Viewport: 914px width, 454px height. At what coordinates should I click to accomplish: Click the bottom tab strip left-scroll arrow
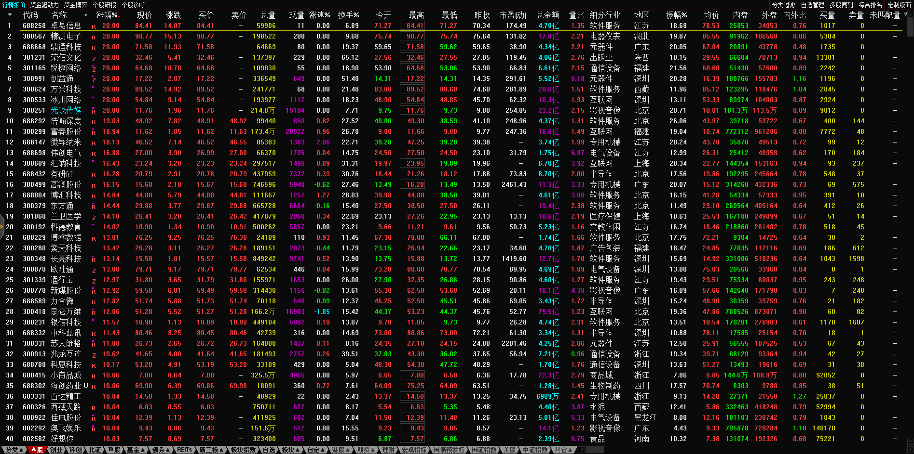tap(582, 450)
